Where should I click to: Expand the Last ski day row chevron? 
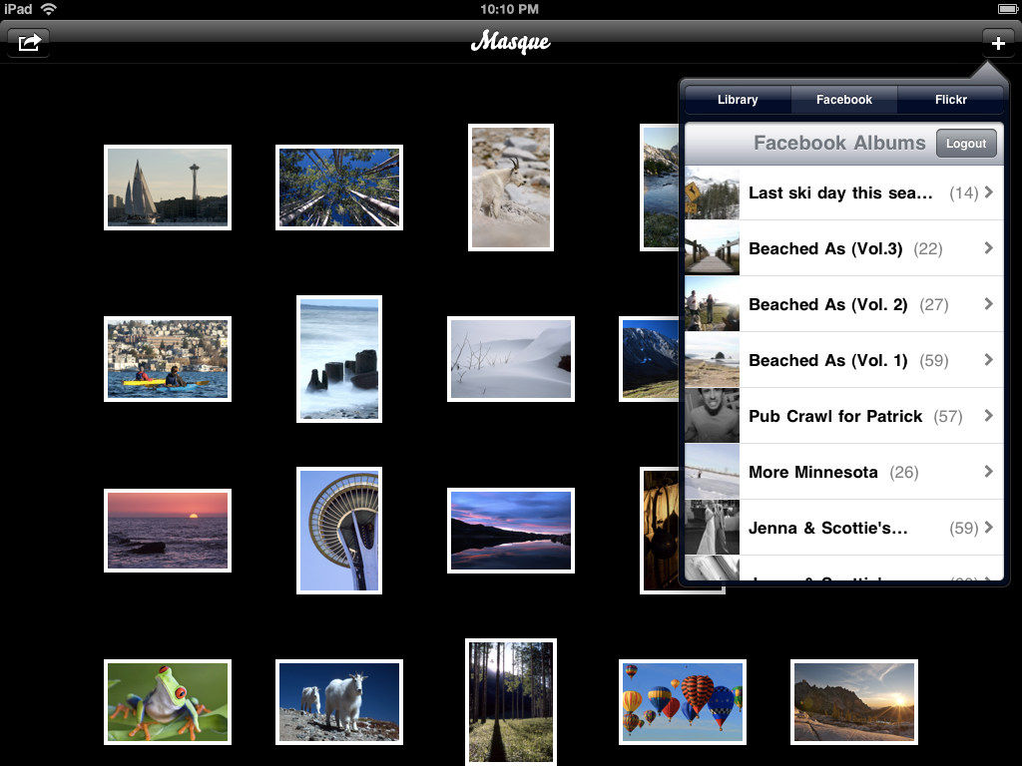[x=989, y=192]
